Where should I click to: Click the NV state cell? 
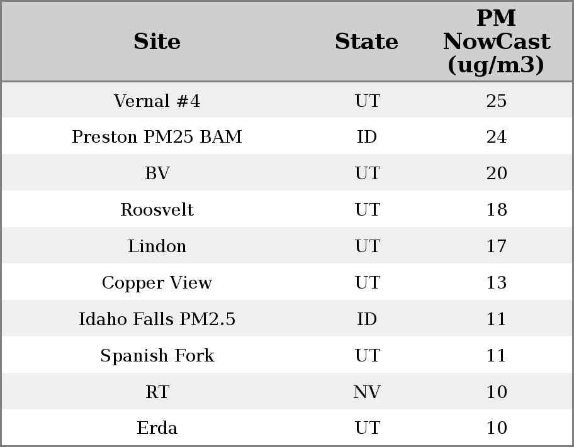click(x=367, y=392)
